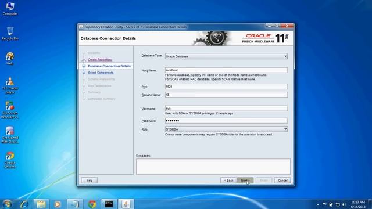Minimize the Repository Creation Utility window
Viewport: 372px width, 209px height.
269,26
